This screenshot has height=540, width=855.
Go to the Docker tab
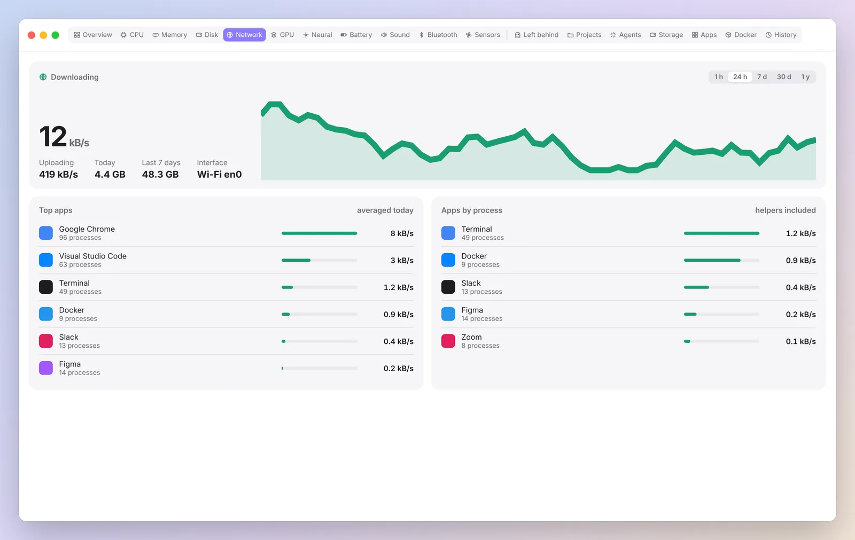(x=741, y=35)
